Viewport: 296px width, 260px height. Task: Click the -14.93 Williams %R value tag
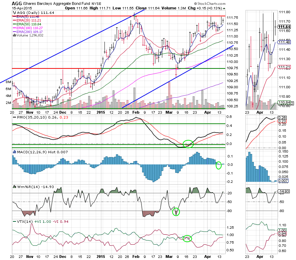[285, 191]
